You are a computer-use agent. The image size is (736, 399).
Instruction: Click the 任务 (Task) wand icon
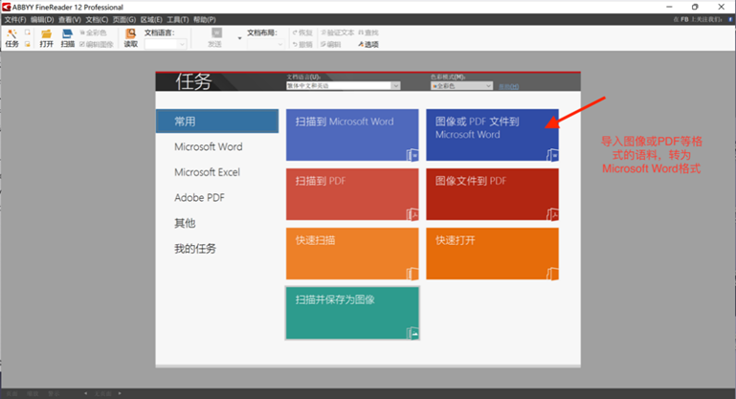pyautogui.click(x=11, y=33)
